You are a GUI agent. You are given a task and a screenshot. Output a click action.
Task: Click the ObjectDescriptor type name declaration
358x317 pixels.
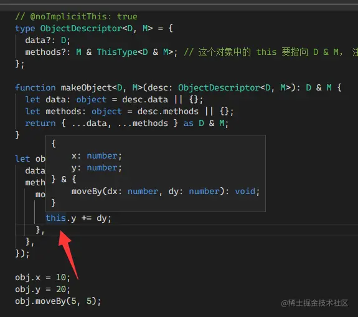[x=82, y=28]
